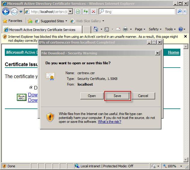Click the blue Help question icon
The image size is (190, 170).
coord(181,29)
